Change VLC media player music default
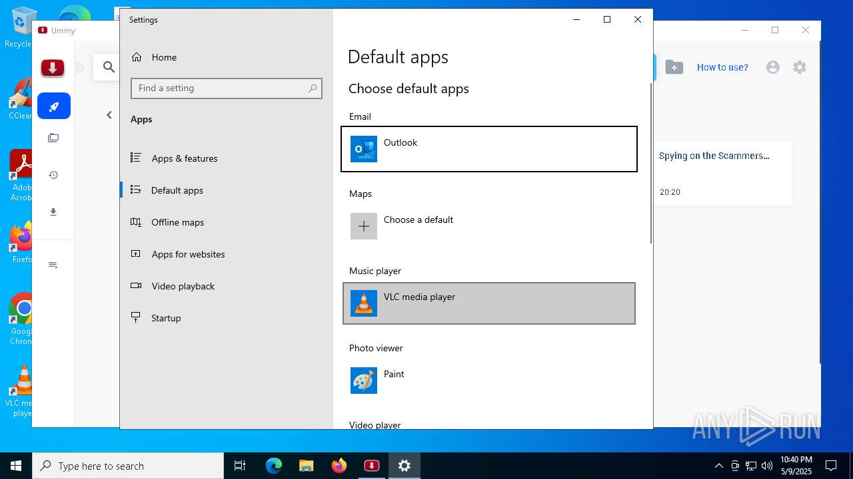853x479 pixels. 489,303
